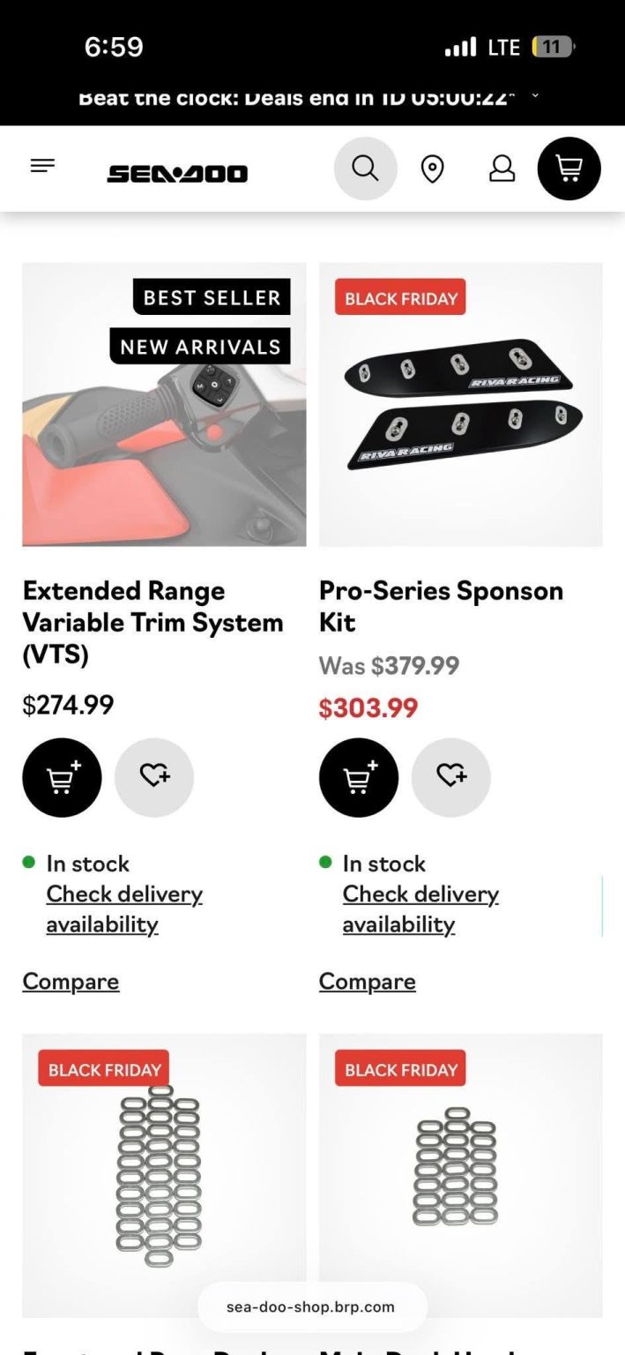Tap the sea-doo-shop.brp.com address bar
625x1355 pixels.
(x=310, y=1307)
